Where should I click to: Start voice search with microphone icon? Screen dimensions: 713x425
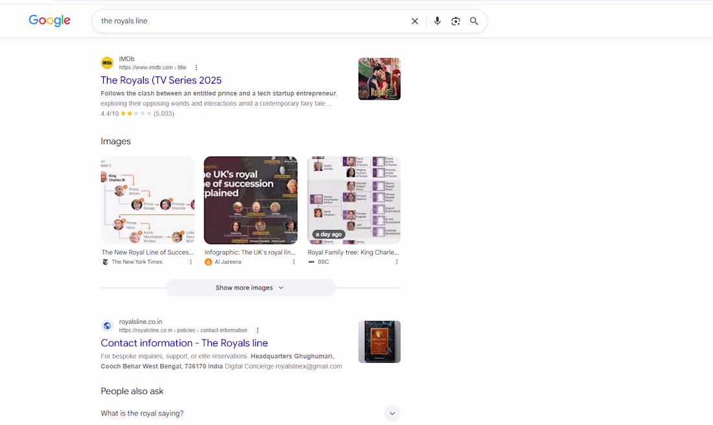[437, 21]
